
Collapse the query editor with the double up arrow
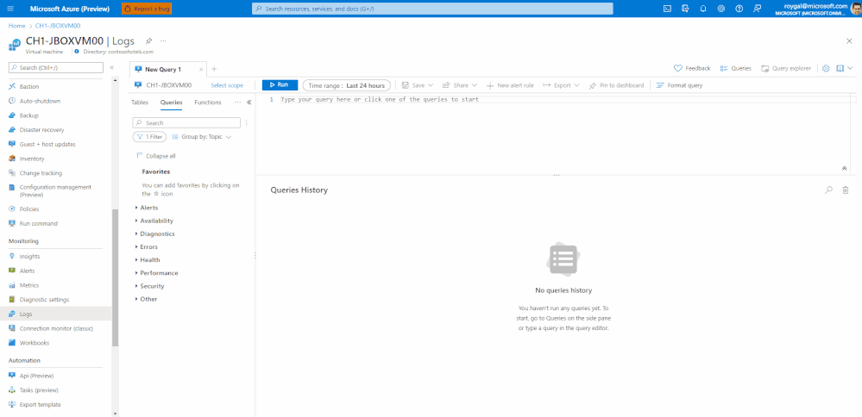(x=845, y=169)
